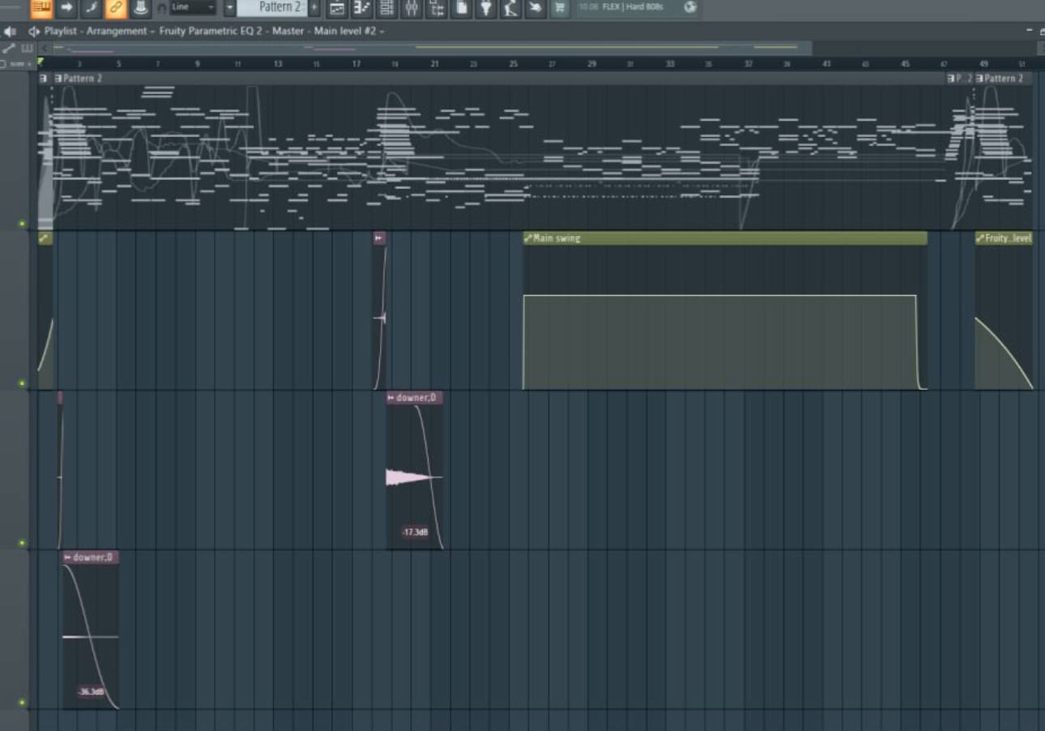
Task: Click bar 13 on the timeline ruler
Action: (278, 64)
